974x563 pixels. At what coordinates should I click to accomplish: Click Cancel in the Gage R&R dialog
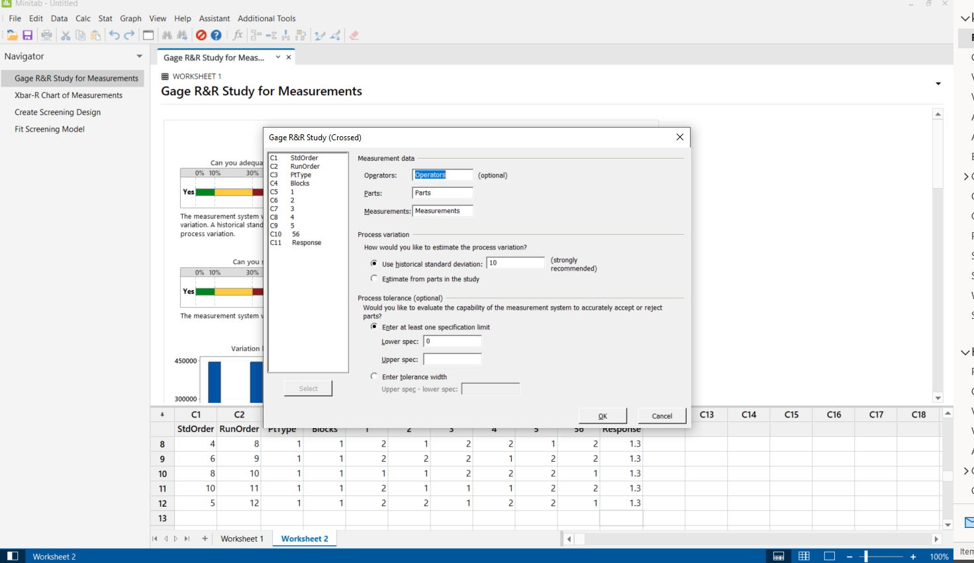[661, 415]
